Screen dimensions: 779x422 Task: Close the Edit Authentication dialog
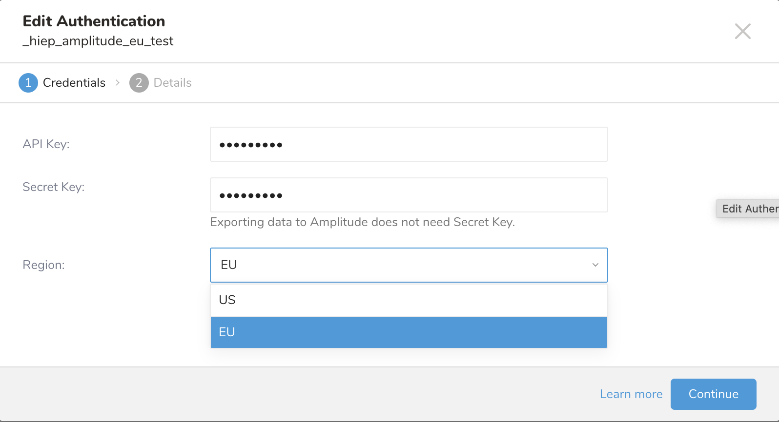[742, 31]
